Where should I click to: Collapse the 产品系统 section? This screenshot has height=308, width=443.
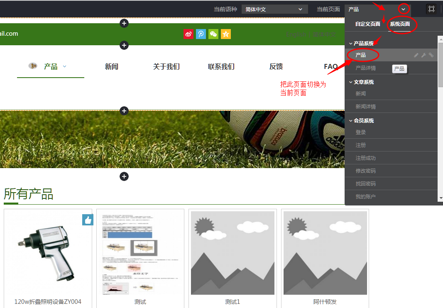[x=351, y=43]
